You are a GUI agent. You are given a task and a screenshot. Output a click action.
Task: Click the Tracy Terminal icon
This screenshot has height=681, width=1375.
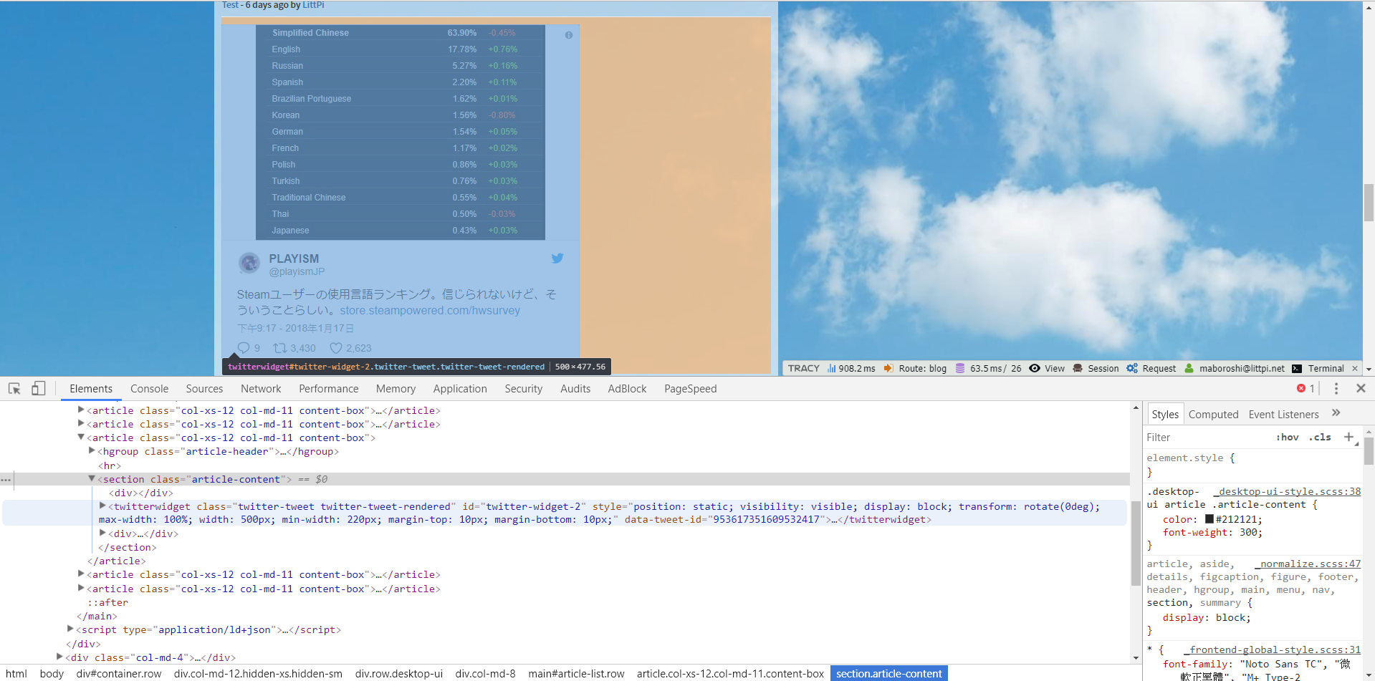(1297, 368)
